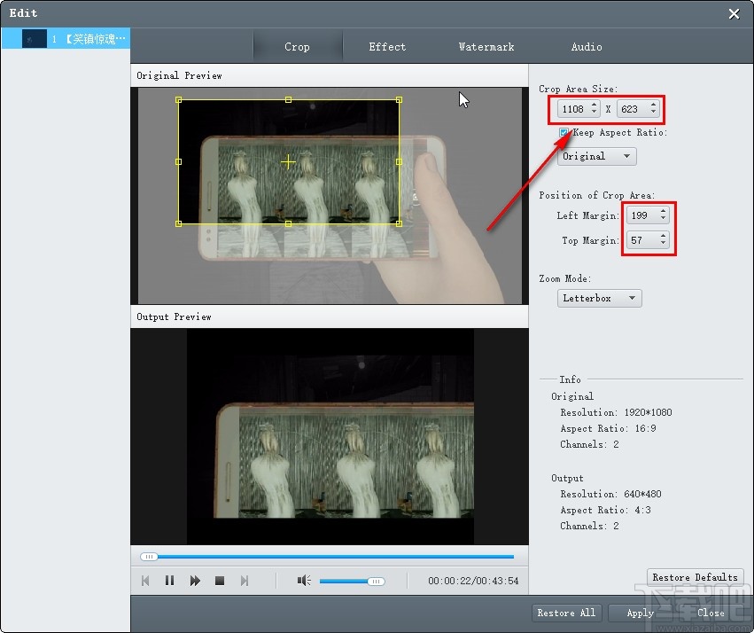Open the Audio tab

coord(587,47)
